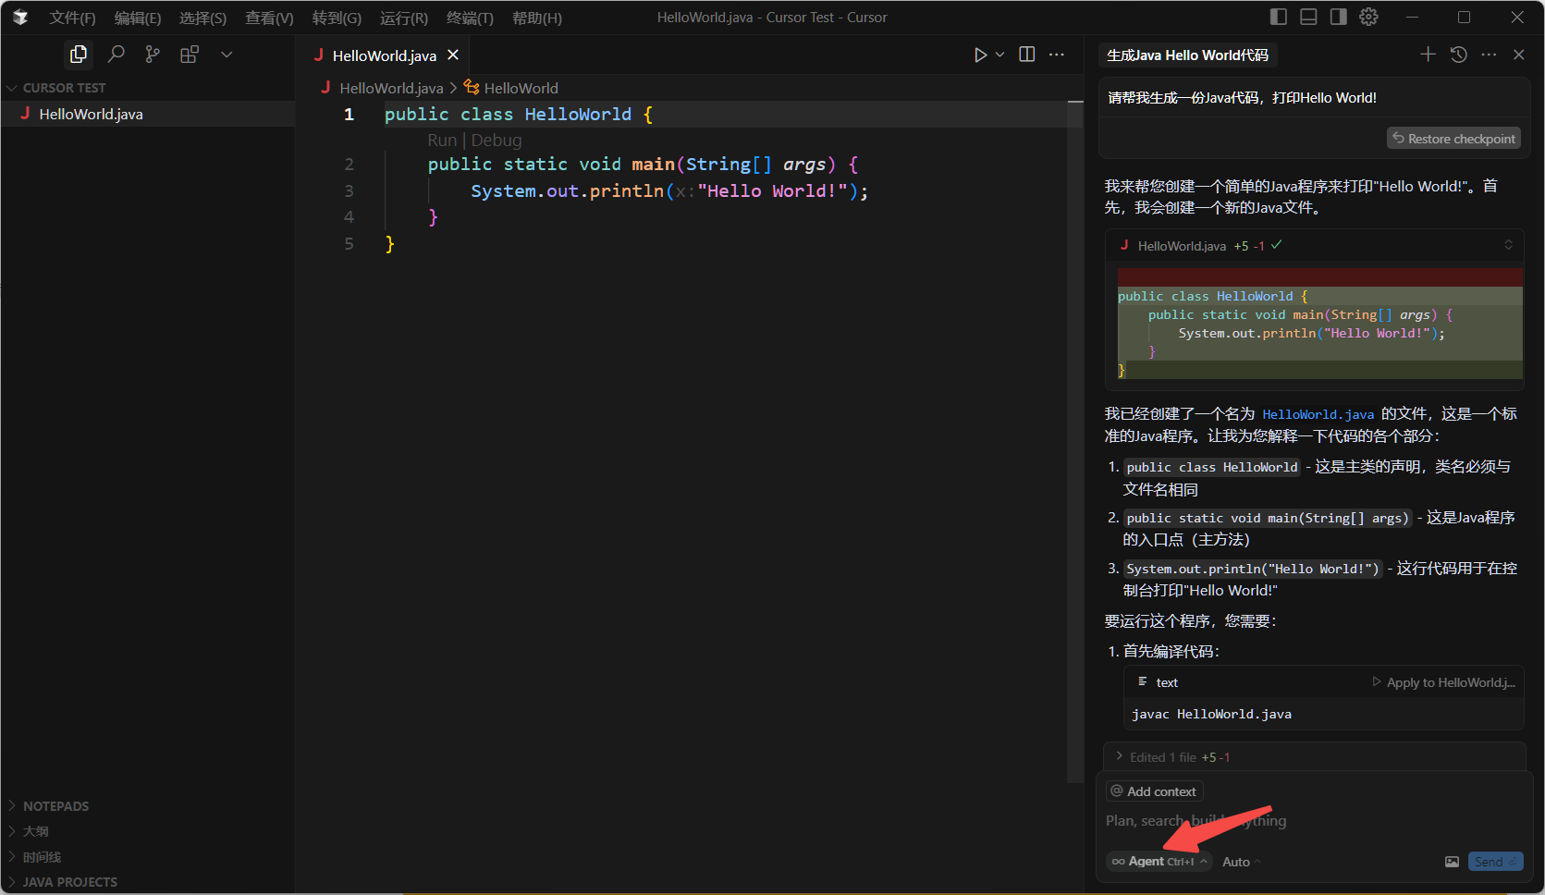The height and width of the screenshot is (895, 1545).
Task: Click the text language label in code block
Action: pos(1167,682)
